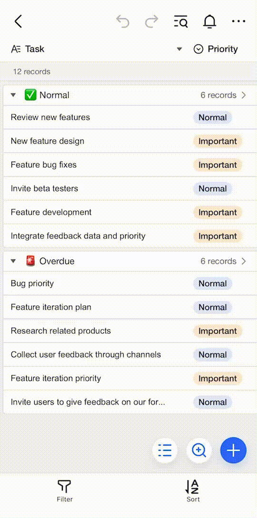Click the redo arrow icon
This screenshot has width=257, height=518.
[151, 21]
